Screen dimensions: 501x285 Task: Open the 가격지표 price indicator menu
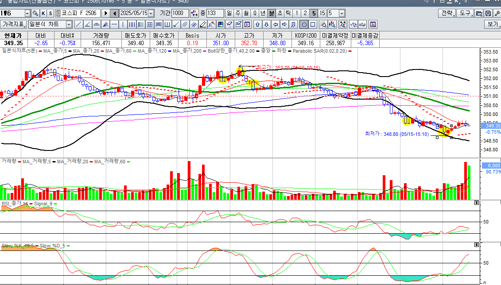tap(13, 24)
